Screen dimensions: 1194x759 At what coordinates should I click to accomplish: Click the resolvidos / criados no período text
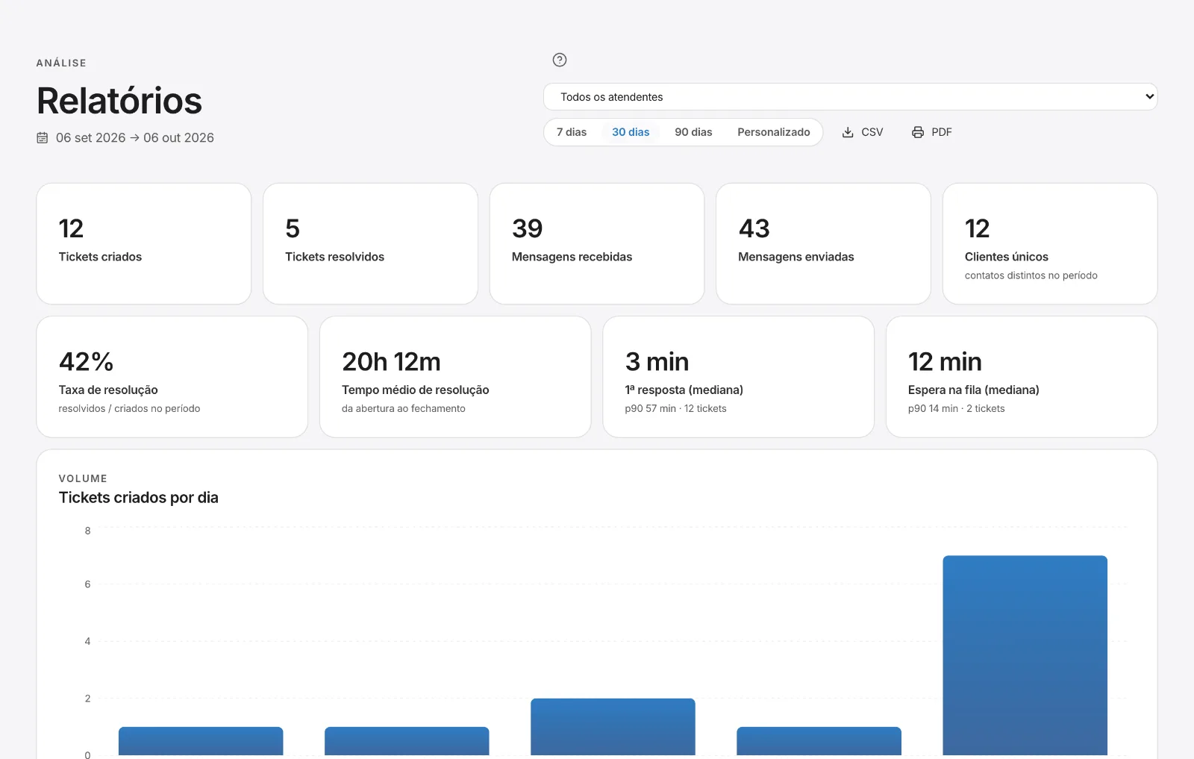[129, 408]
